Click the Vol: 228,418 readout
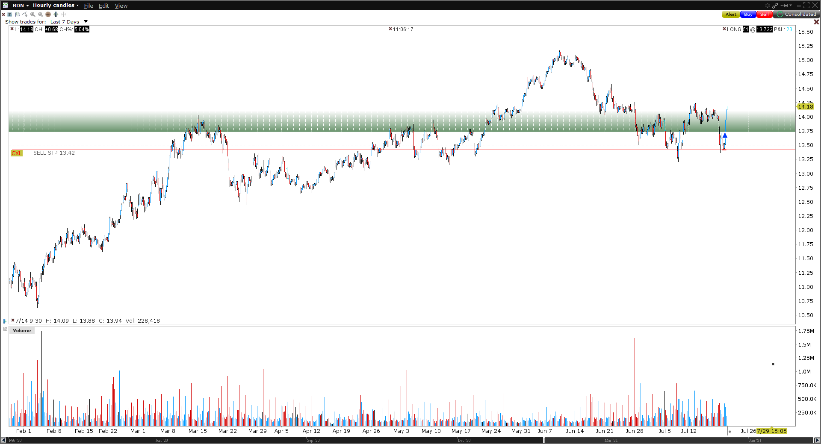 (x=143, y=321)
